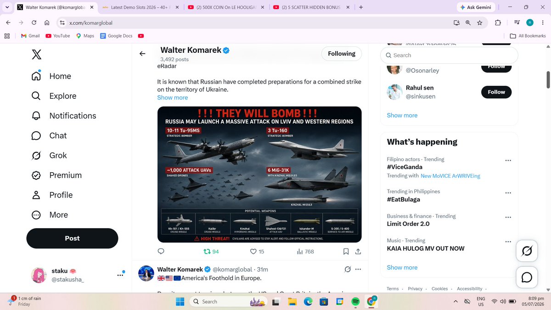
Task: Open the Privacy footer link
Action: [415, 289]
